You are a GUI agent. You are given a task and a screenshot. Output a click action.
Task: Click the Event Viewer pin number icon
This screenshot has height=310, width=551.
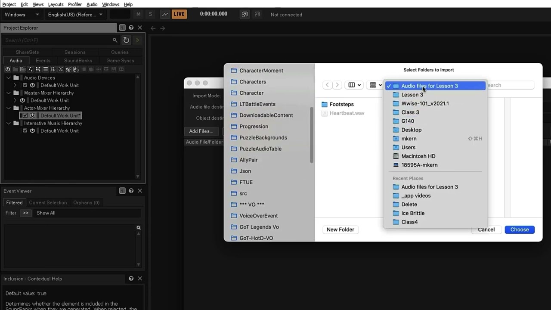[122, 191]
